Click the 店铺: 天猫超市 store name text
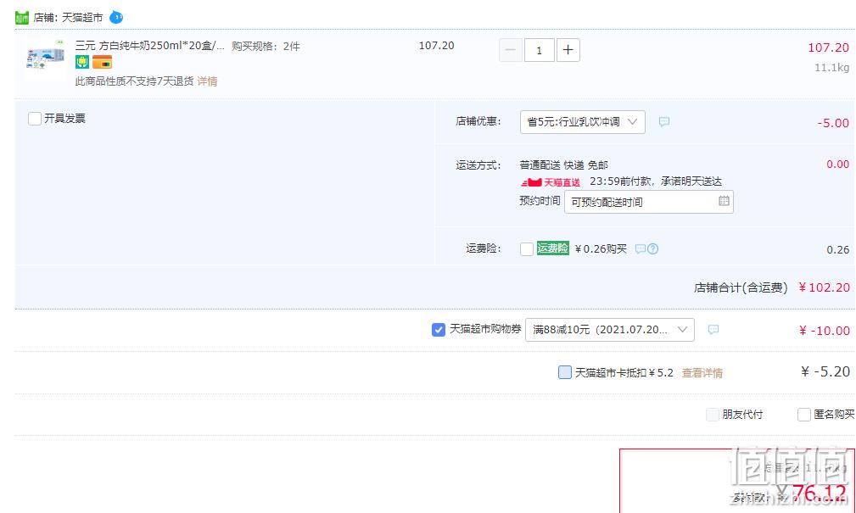856x513 pixels. pos(68,18)
